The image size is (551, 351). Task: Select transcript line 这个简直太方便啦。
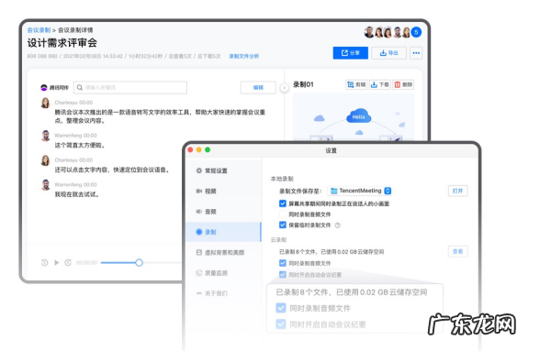(80, 145)
